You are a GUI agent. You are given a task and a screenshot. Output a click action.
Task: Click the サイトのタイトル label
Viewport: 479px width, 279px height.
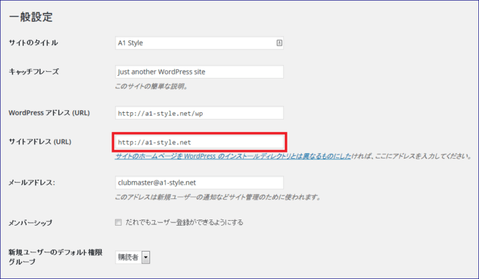[x=34, y=42]
